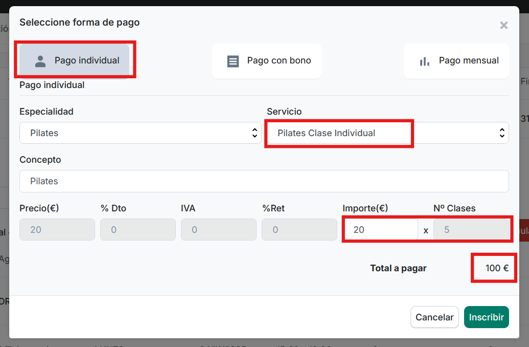Click the receipt icon in Pago con bono
The width and height of the screenshot is (529, 347).
233,61
